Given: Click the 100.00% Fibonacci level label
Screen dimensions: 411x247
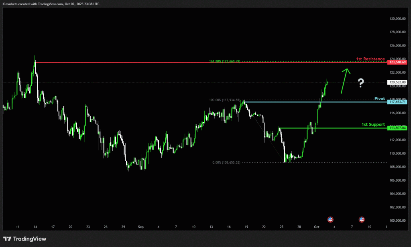Looking at the screenshot, I should point(224,100).
